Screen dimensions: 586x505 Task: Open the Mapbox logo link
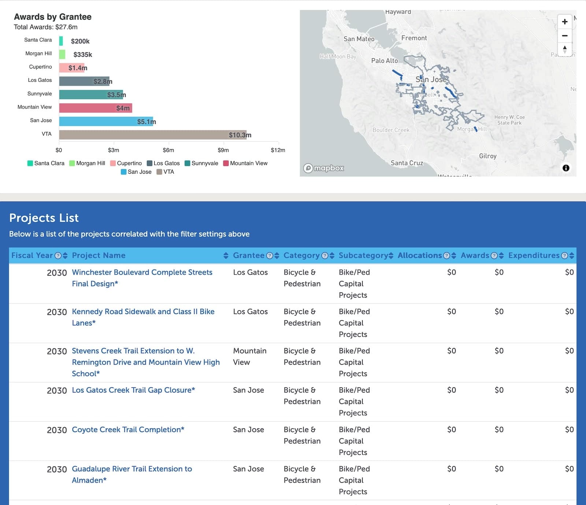(324, 168)
